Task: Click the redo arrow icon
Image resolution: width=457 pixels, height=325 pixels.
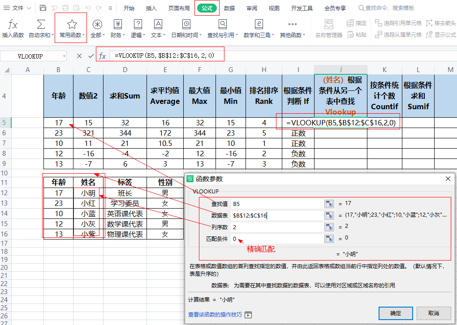Action: pos(99,8)
